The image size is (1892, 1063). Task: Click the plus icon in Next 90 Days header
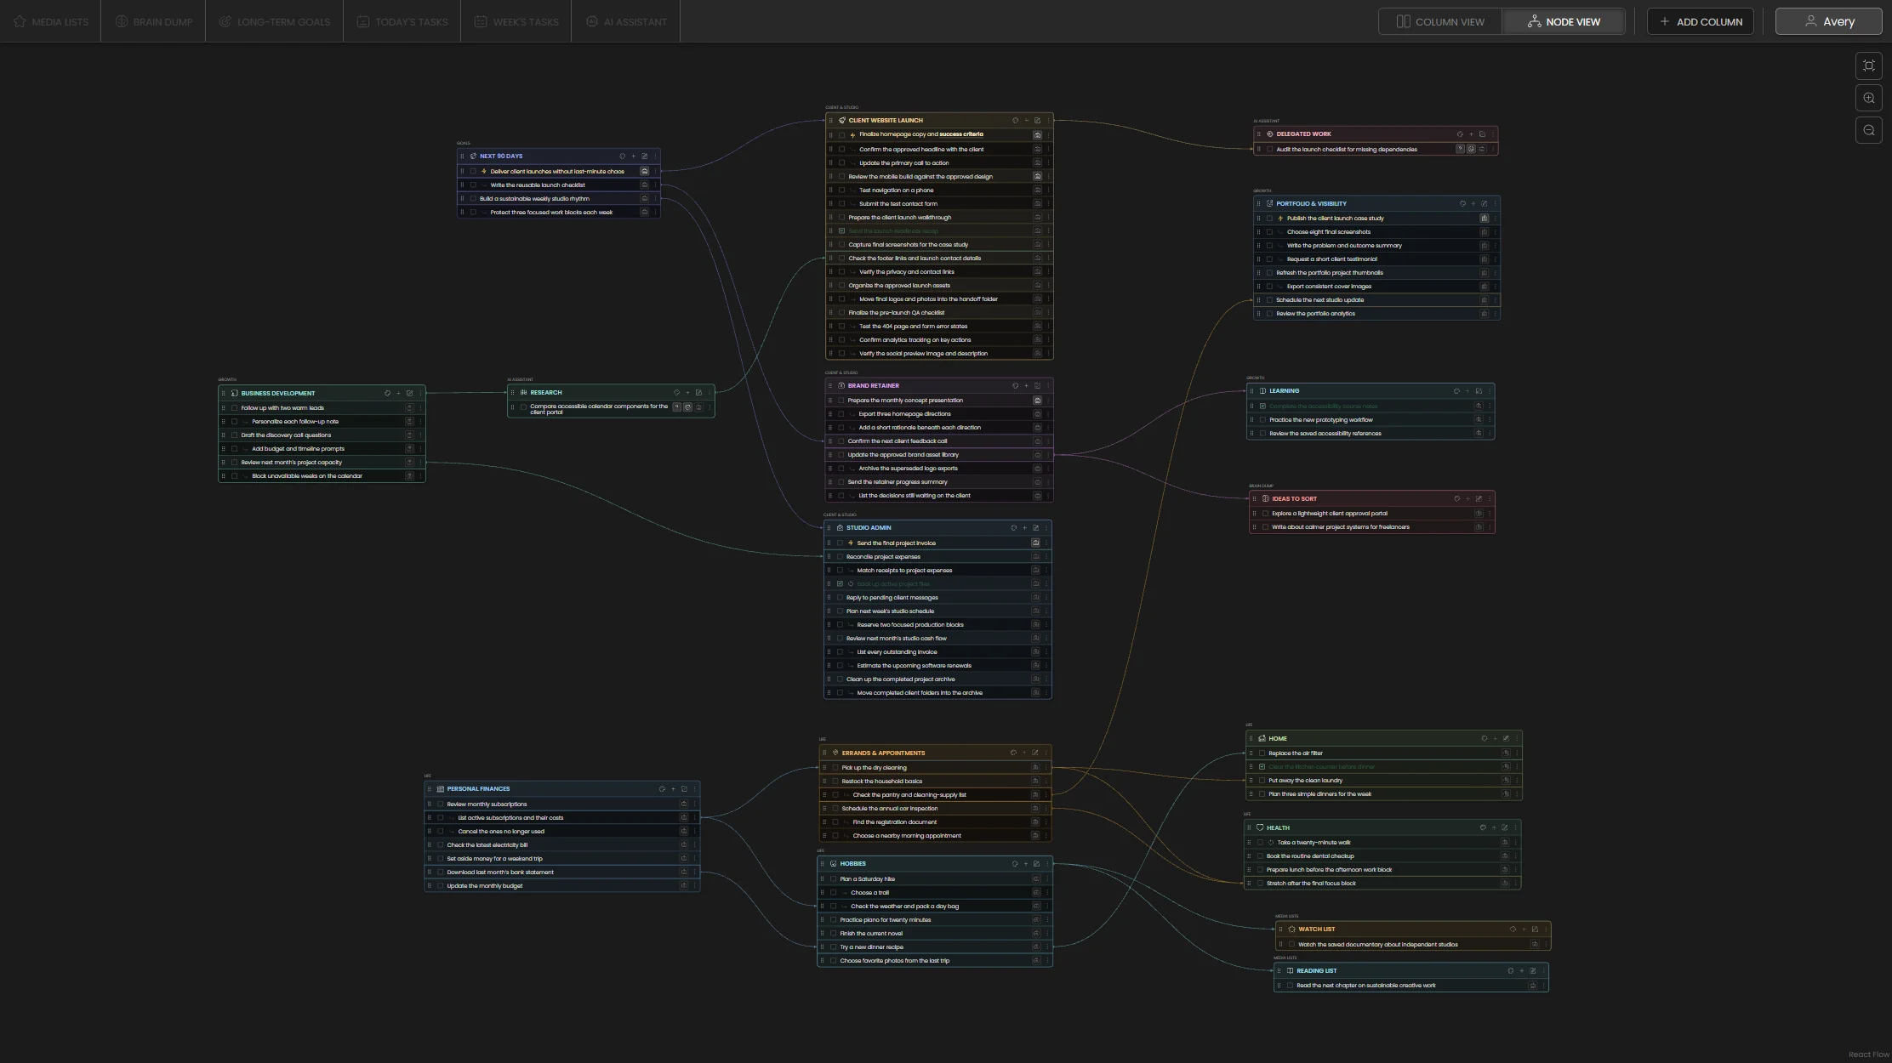(x=633, y=156)
